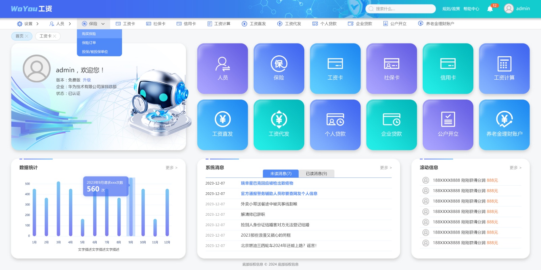Collapse the 保险 dropdown arrow
541x270 pixels.
[103, 24]
